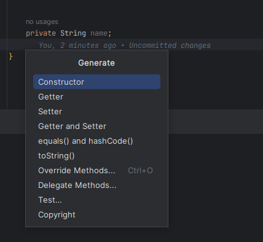
Task: Select the Copyright menu entry
Action: [x=96, y=214]
